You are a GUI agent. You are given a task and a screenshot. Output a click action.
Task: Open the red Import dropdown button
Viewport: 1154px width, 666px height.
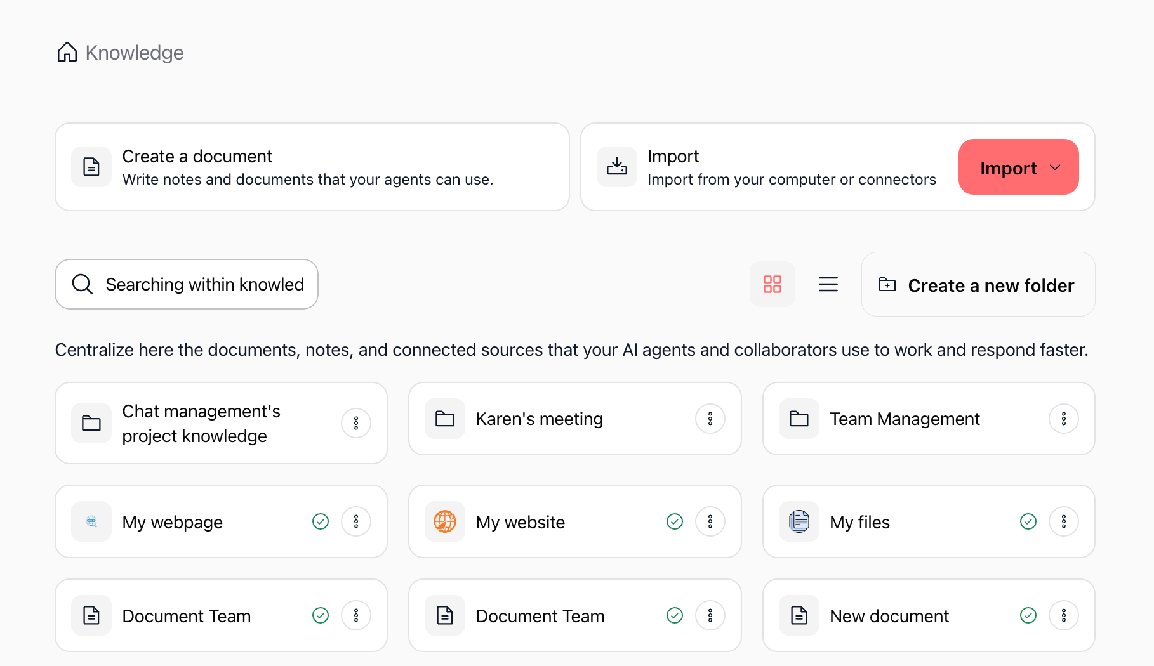1019,167
